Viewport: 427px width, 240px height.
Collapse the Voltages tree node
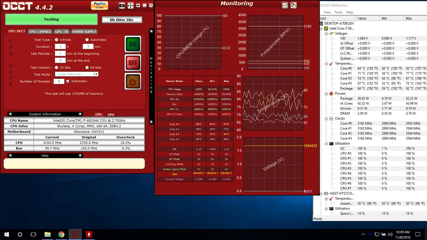(326, 34)
